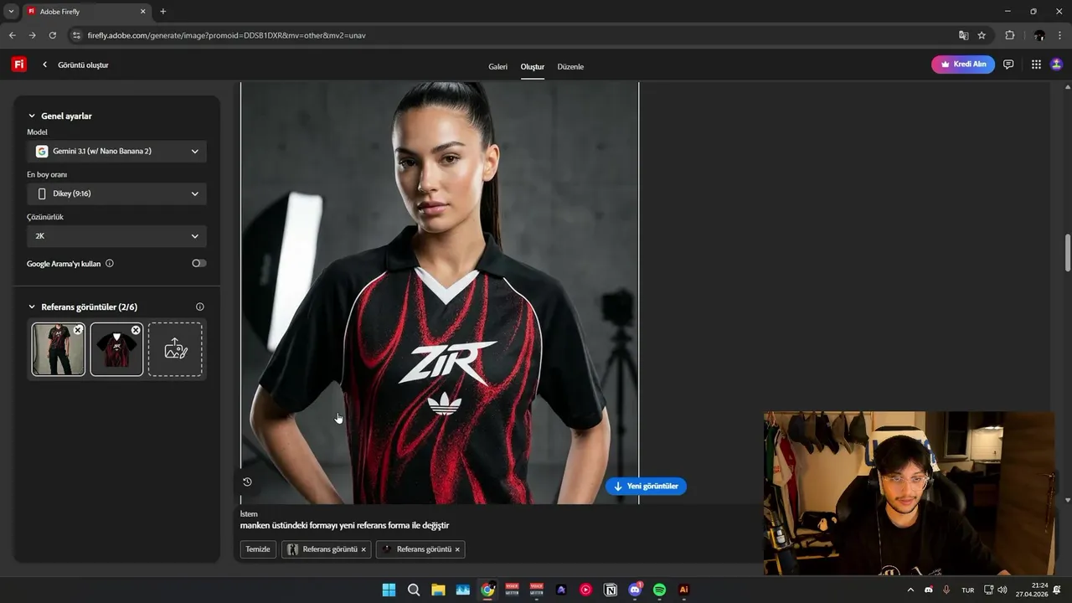Open the volume control in system tray
1072x603 pixels.
(x=1002, y=590)
